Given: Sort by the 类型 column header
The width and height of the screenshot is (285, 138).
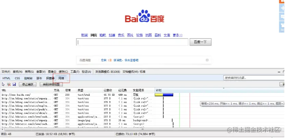Looking at the screenshot, I should (90, 90).
